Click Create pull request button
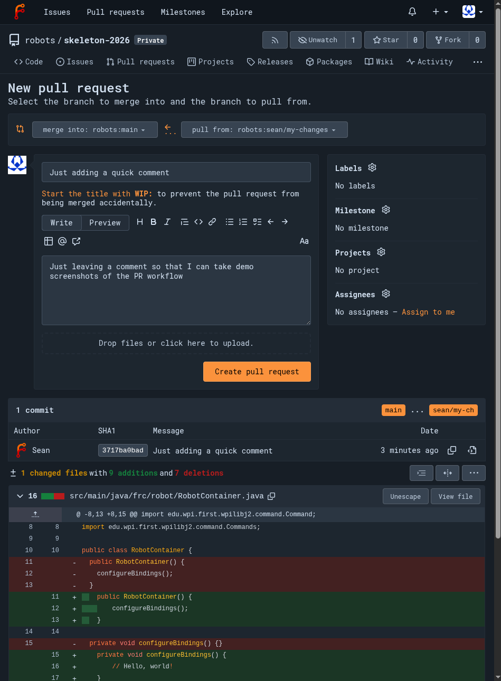The image size is (501, 681). [257, 372]
